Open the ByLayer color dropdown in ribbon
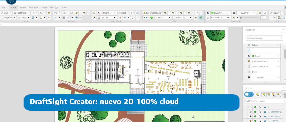 [221, 13]
